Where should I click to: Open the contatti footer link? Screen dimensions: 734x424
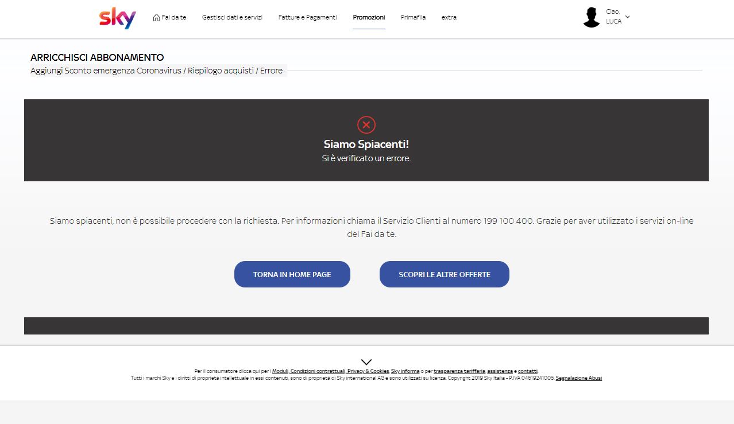coord(528,371)
